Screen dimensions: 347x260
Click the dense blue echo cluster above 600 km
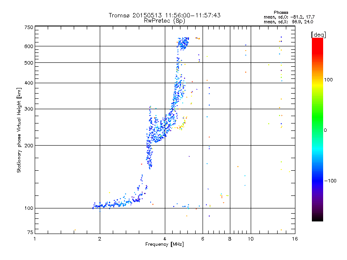[183, 43]
